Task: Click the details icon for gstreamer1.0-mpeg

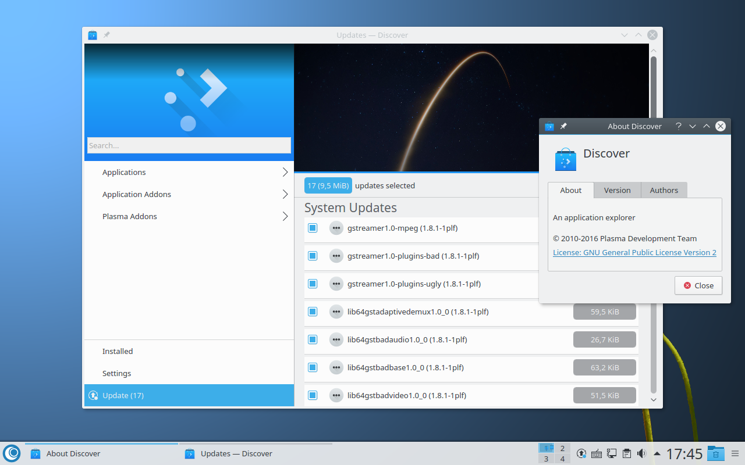Action: [x=336, y=228]
